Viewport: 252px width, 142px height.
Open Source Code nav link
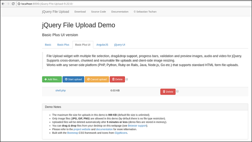point(98,12)
